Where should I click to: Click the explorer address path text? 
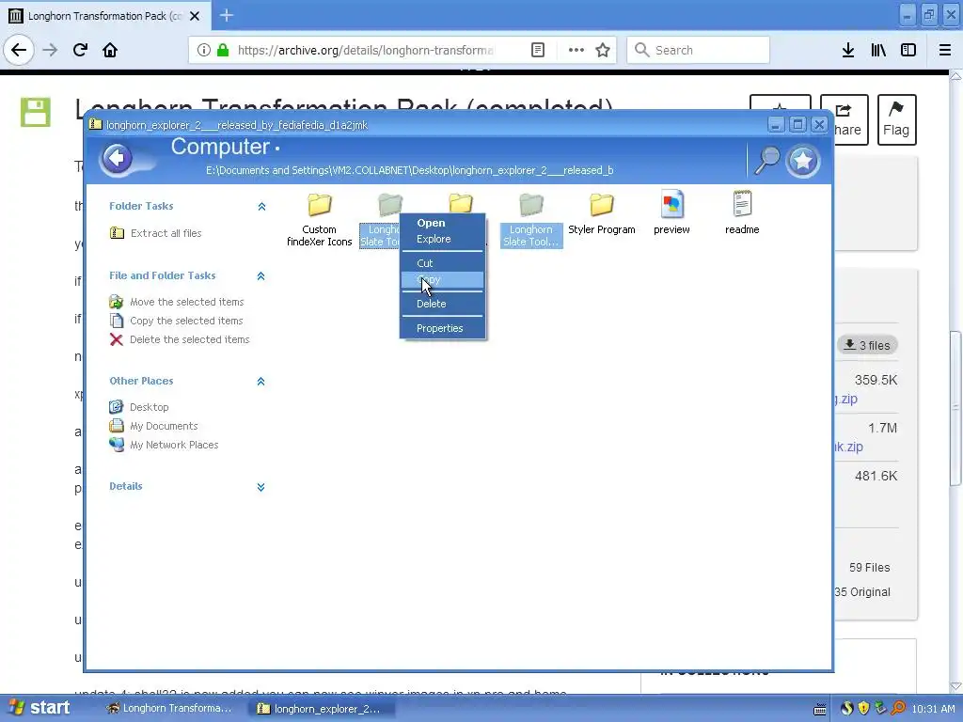[410, 170]
